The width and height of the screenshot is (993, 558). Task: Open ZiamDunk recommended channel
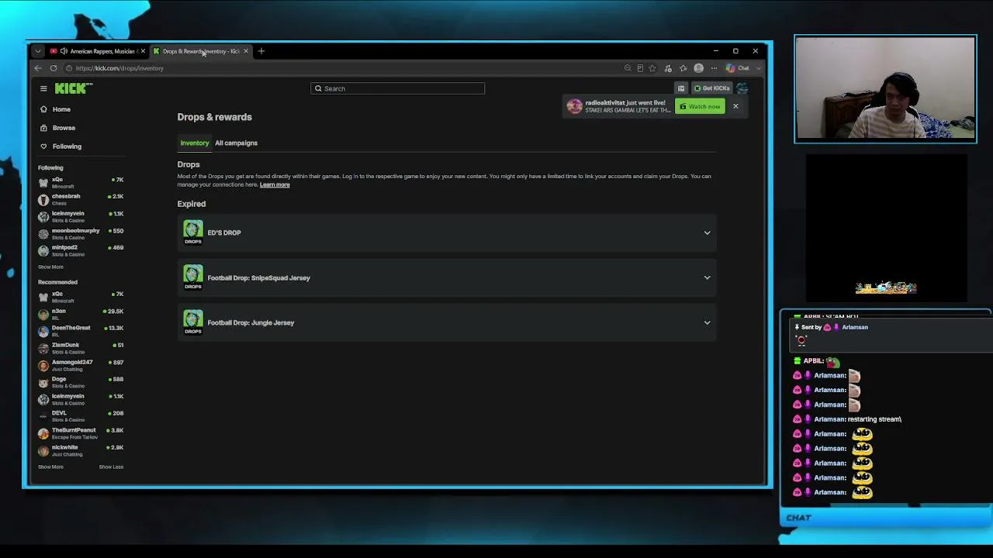pos(81,348)
